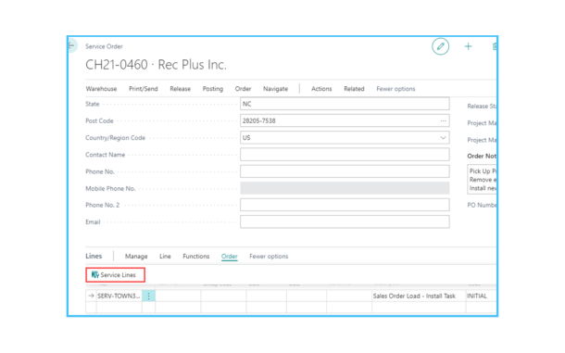Click the Contact Name field
Screen dimensions: 565x353
pyautogui.click(x=345, y=155)
